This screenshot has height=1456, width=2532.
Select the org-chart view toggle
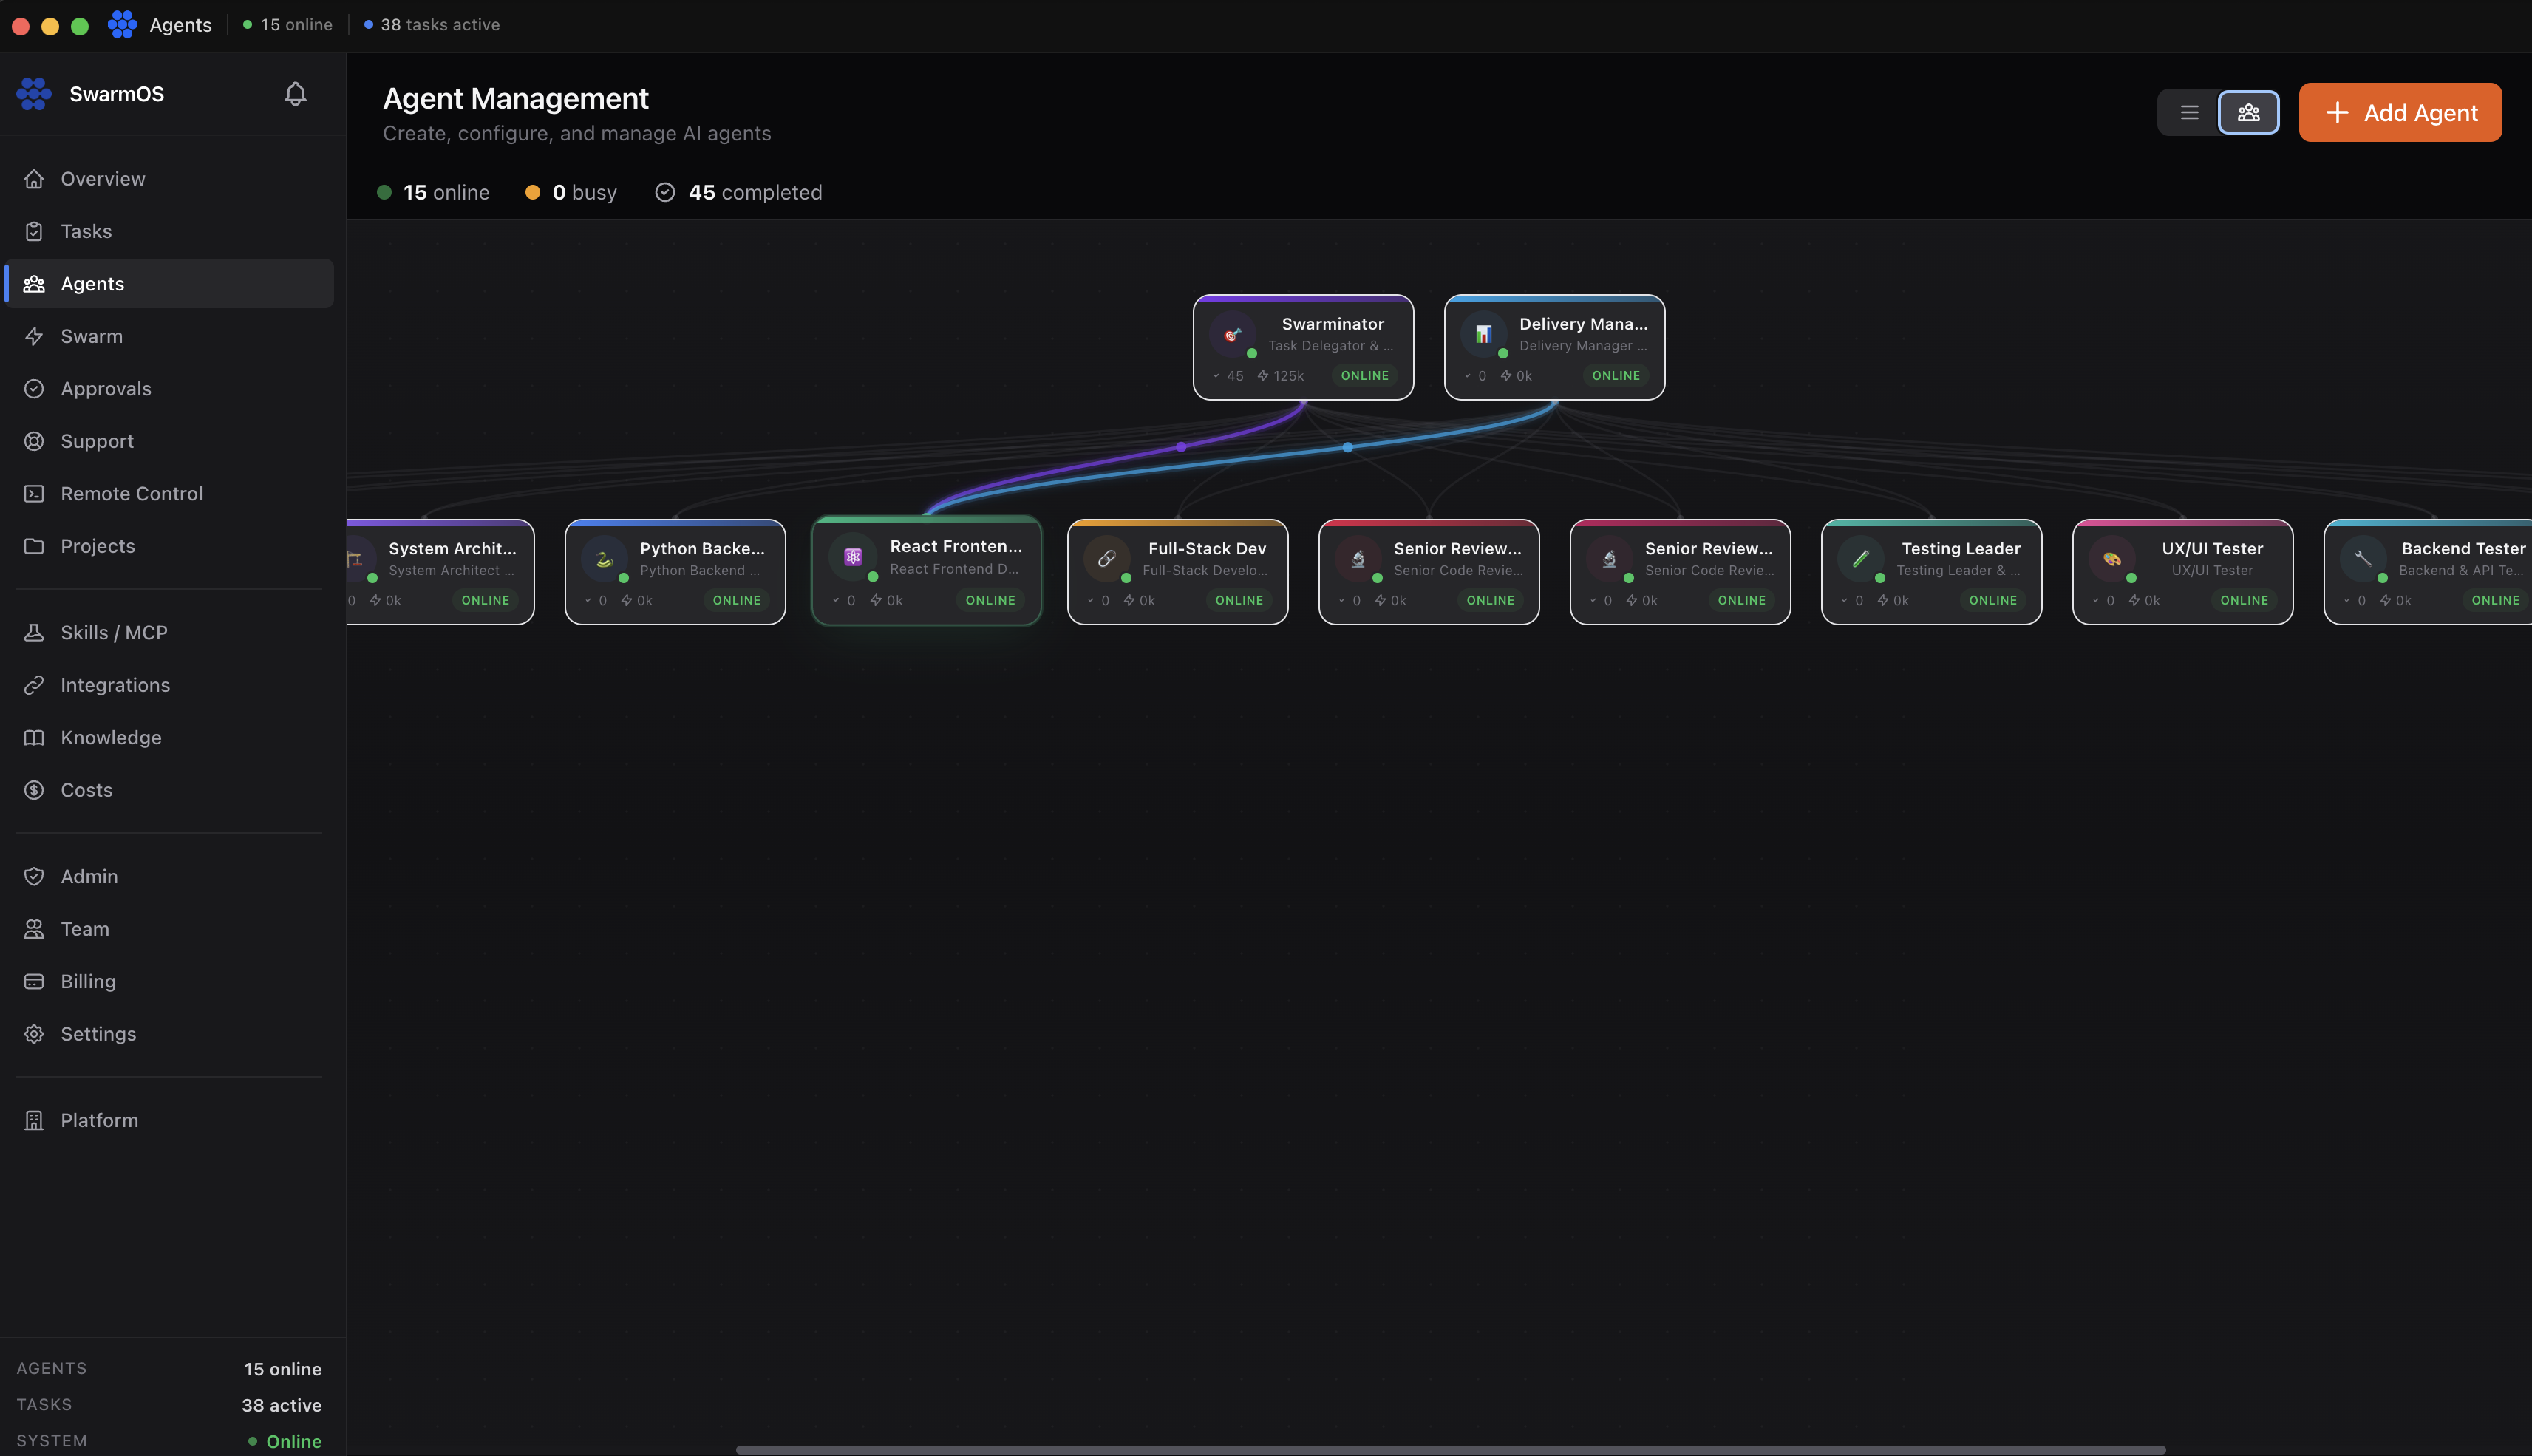point(2248,112)
